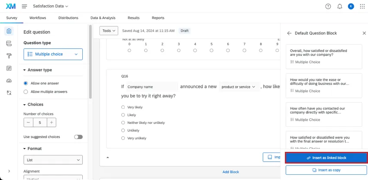Open the notifications bell
Screen dimensions: 368x180
340,6
